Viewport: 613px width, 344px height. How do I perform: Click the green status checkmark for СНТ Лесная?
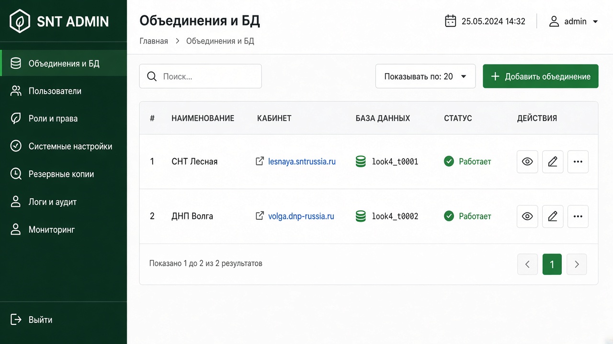pyautogui.click(x=449, y=161)
